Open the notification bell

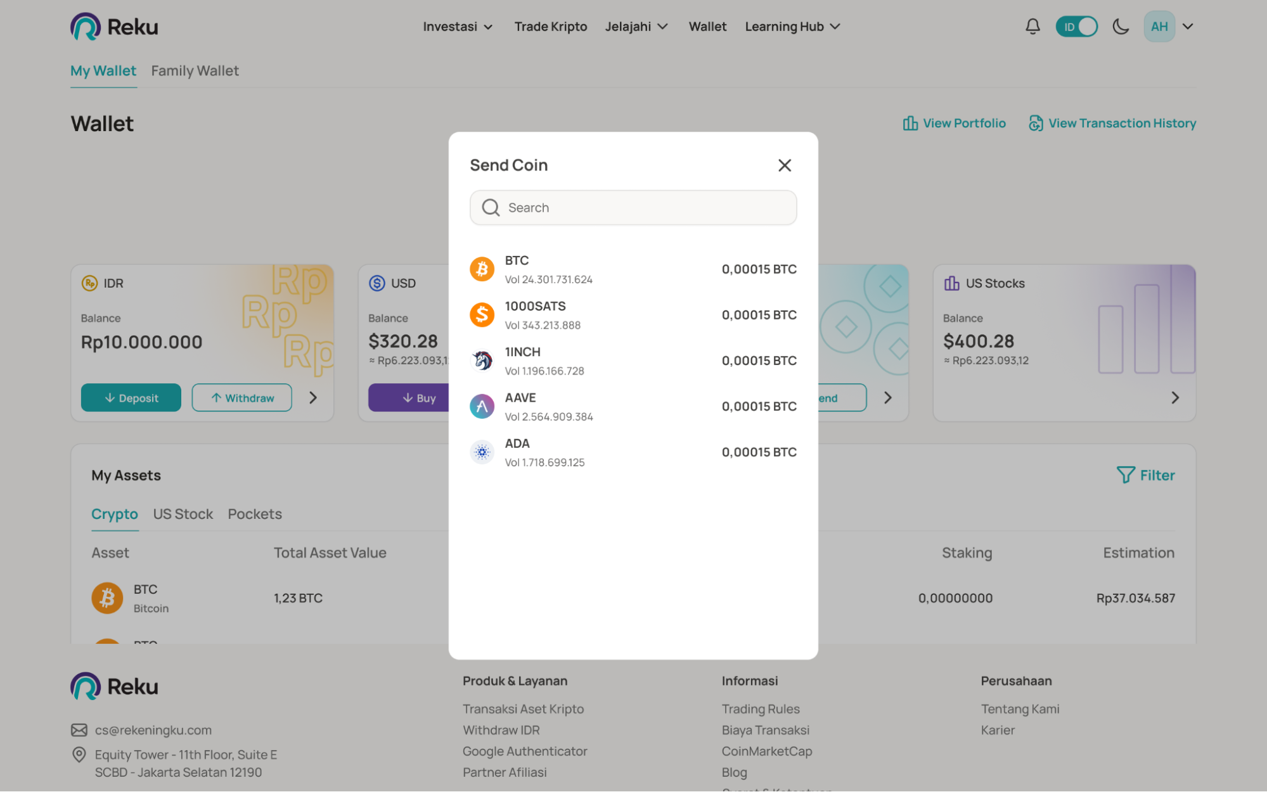(x=1032, y=26)
